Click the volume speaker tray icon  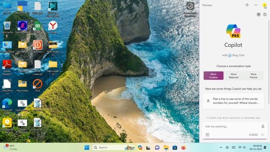pos(244,147)
